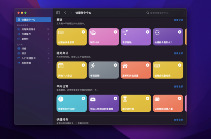
Task: Open the 开始个人会议 card title
Action: tap(65, 76)
